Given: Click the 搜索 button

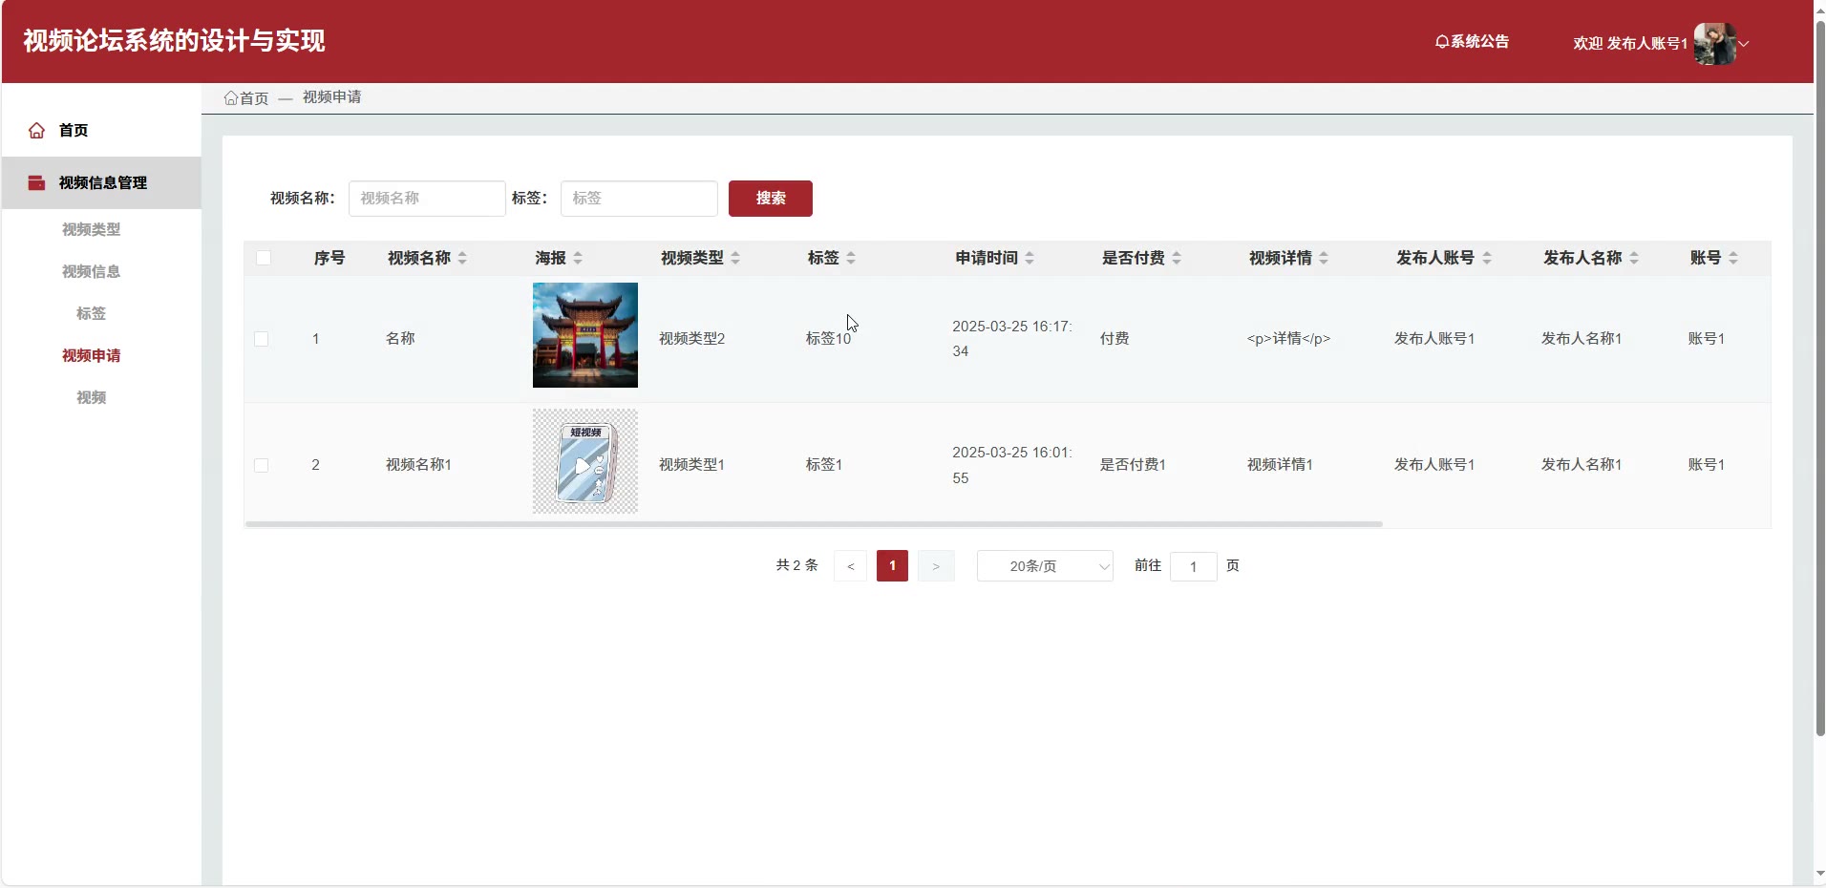Looking at the screenshot, I should point(770,199).
